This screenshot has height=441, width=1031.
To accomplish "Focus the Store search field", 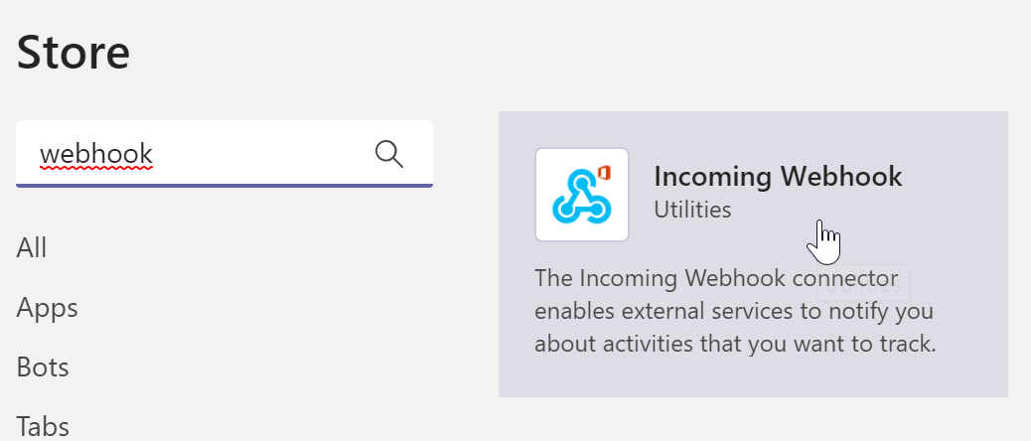I will pyautogui.click(x=224, y=154).
